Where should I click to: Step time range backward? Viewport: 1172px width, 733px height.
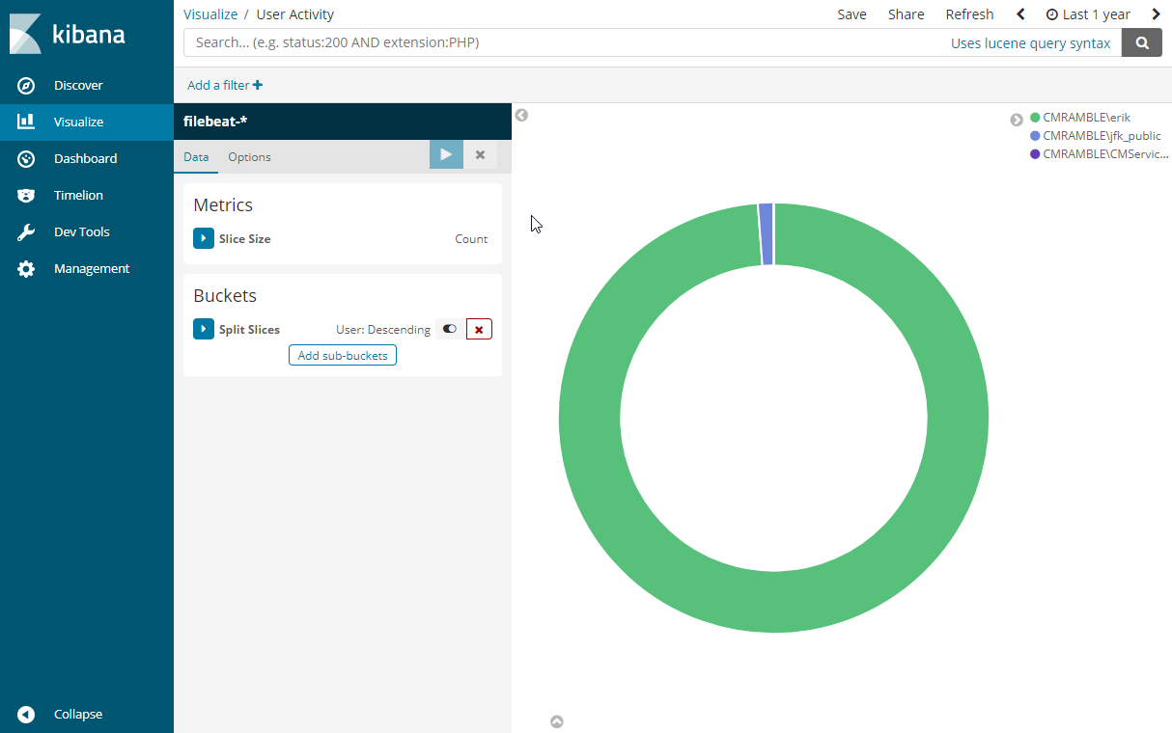coord(1020,14)
